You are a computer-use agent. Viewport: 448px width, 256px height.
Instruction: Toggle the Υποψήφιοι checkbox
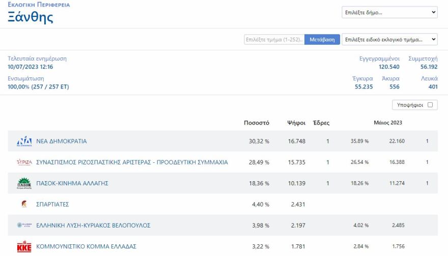(430, 105)
